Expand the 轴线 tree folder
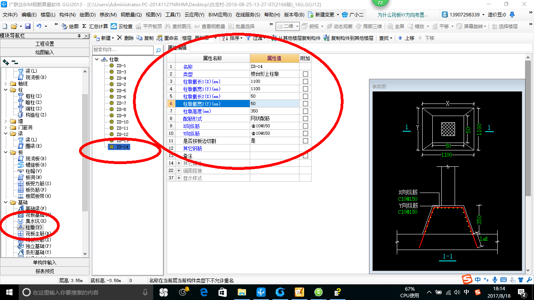The image size is (534, 300). coord(5,84)
